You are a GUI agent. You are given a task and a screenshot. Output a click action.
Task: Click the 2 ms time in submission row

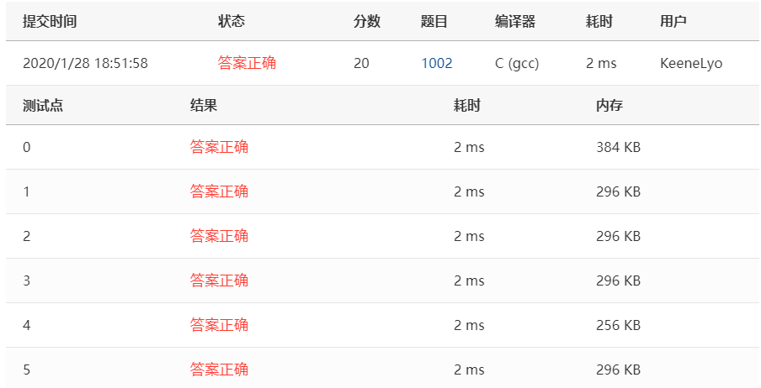(601, 63)
